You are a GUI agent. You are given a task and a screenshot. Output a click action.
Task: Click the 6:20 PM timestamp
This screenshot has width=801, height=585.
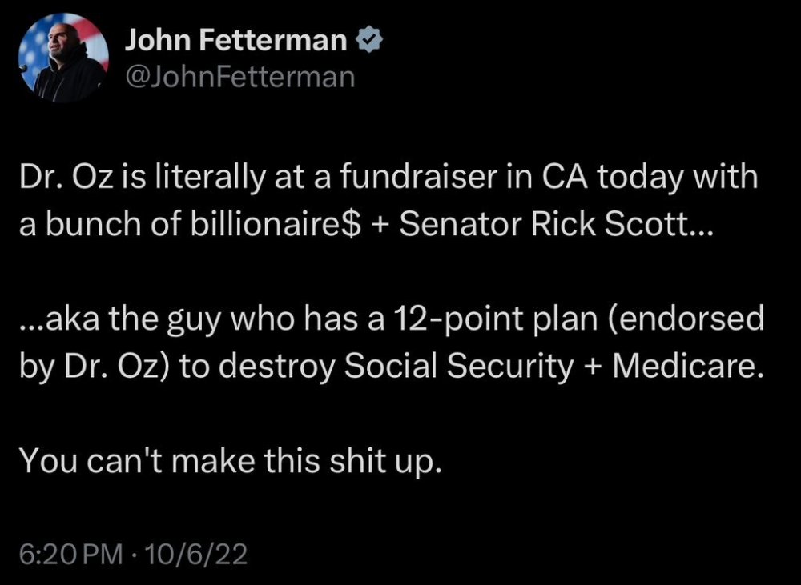(70, 553)
